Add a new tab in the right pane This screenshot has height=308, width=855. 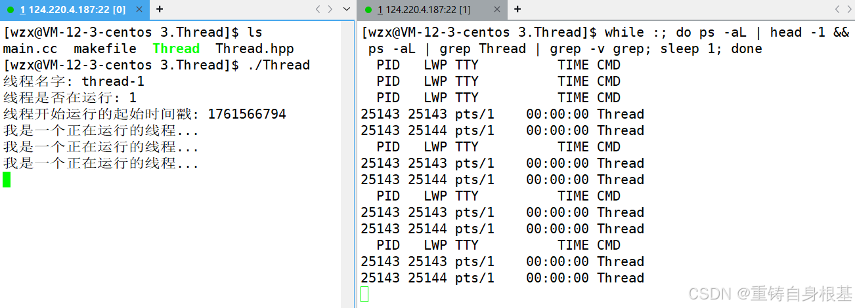pos(517,9)
